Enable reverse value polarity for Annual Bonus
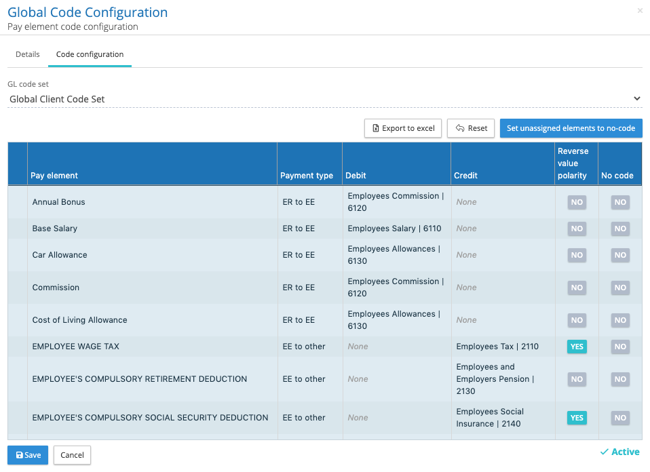Viewport: 650px width, 472px height. point(577,202)
